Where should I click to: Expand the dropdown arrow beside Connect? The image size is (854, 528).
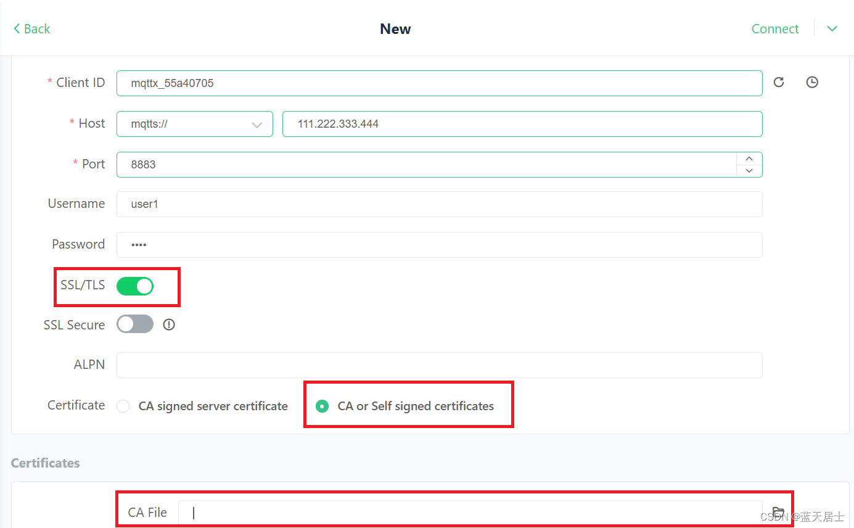point(832,28)
